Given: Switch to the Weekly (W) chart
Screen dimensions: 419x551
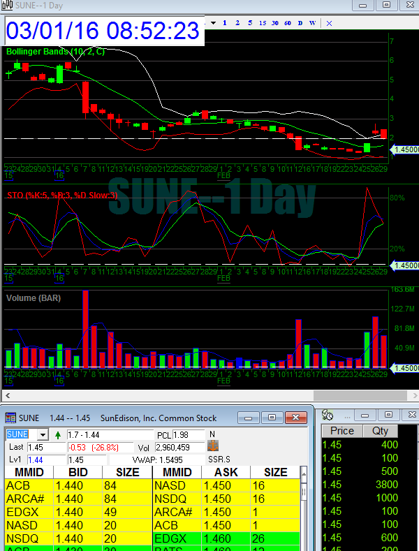Looking at the screenshot, I should (312, 23).
